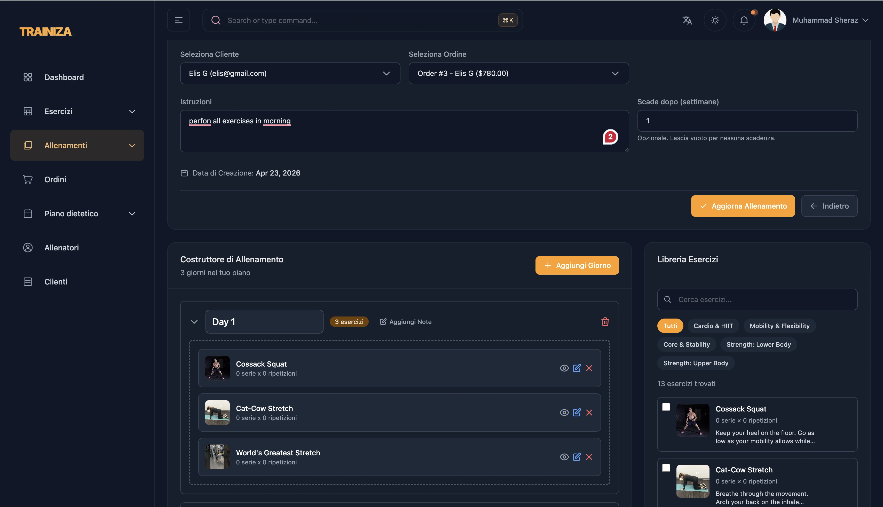Filter by Strength: Upper Body
The image size is (883, 507).
point(696,363)
